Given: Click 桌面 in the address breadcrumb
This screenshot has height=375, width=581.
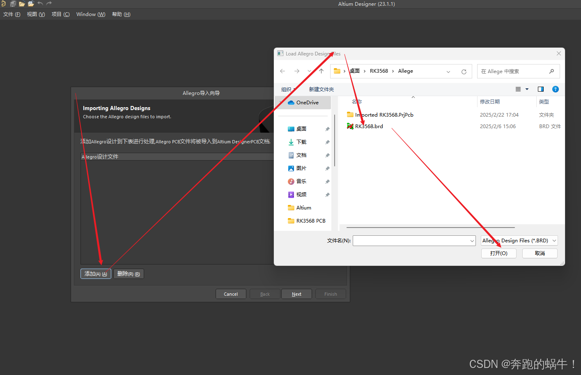Looking at the screenshot, I should tap(355, 71).
